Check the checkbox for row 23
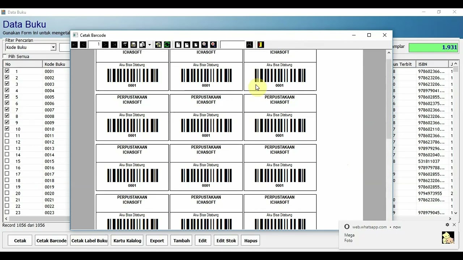The image size is (463, 260). pyautogui.click(x=7, y=212)
